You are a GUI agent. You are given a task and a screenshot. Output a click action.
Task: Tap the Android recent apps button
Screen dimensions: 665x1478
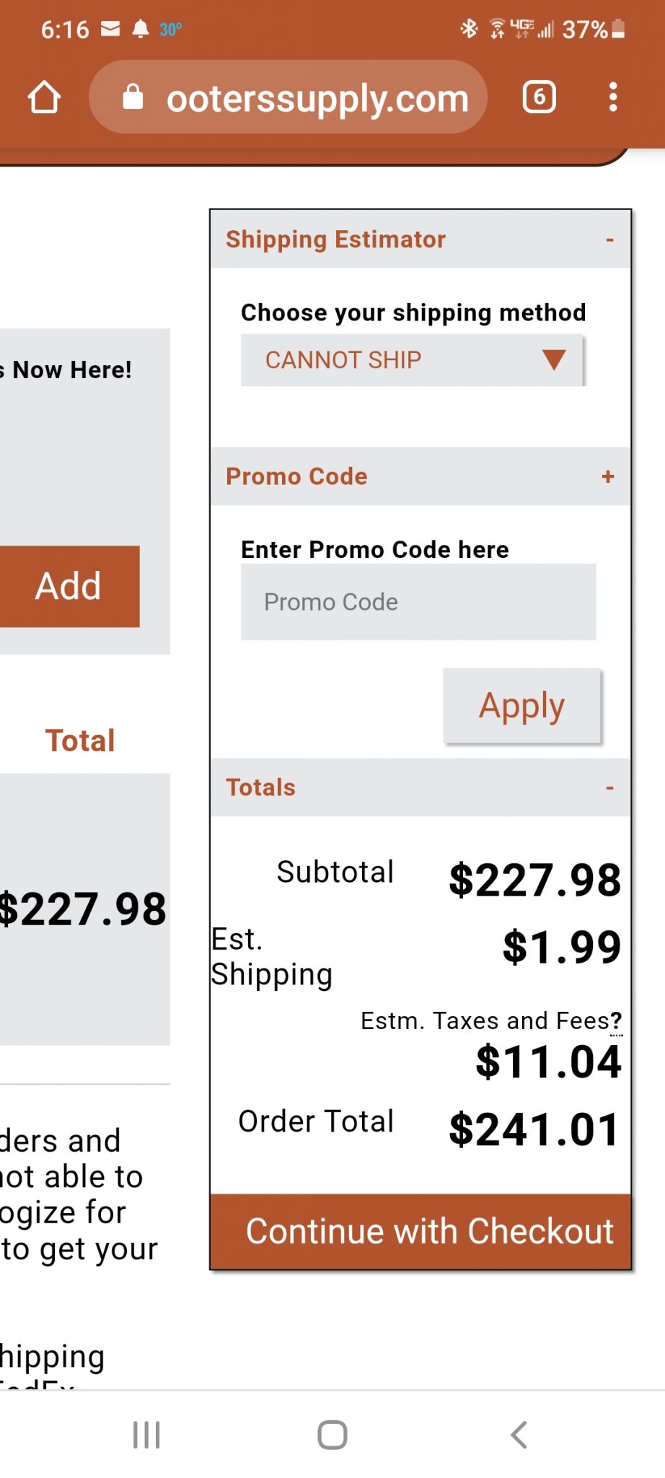coord(146,1435)
